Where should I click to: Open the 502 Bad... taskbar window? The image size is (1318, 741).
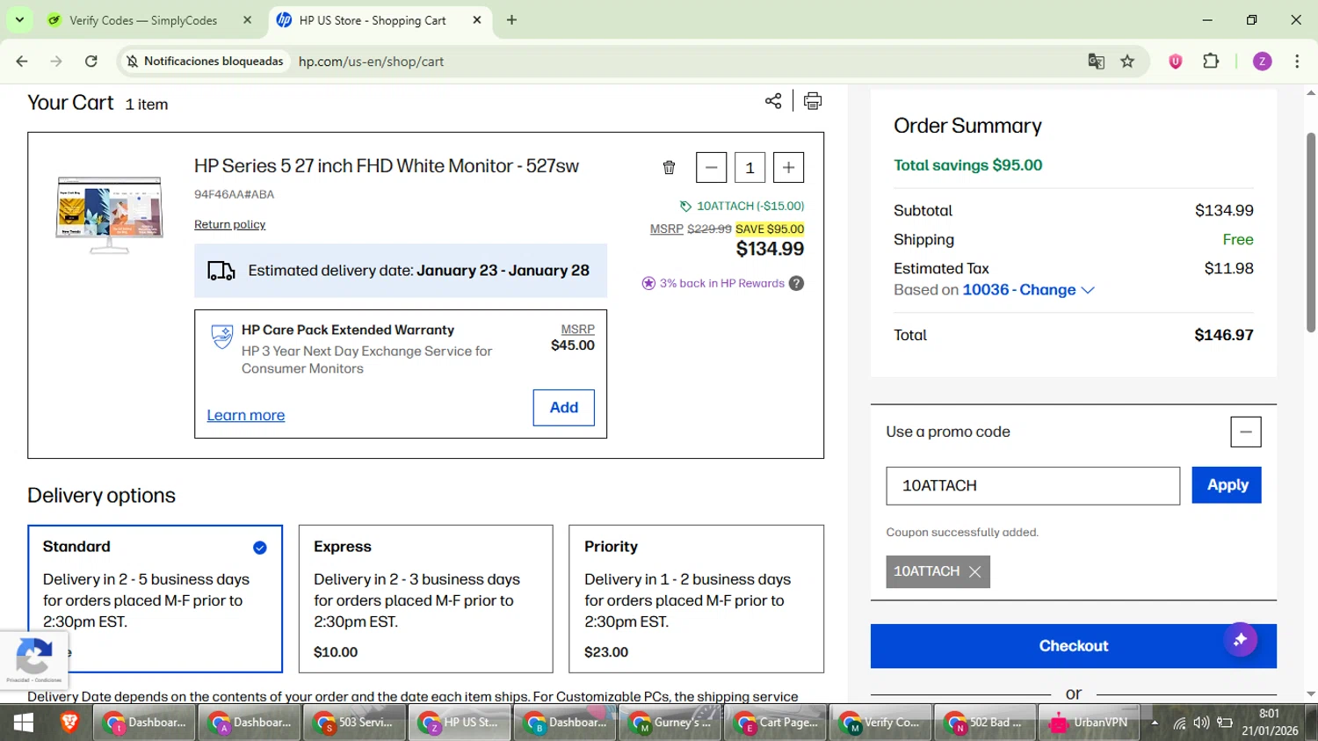click(x=985, y=723)
